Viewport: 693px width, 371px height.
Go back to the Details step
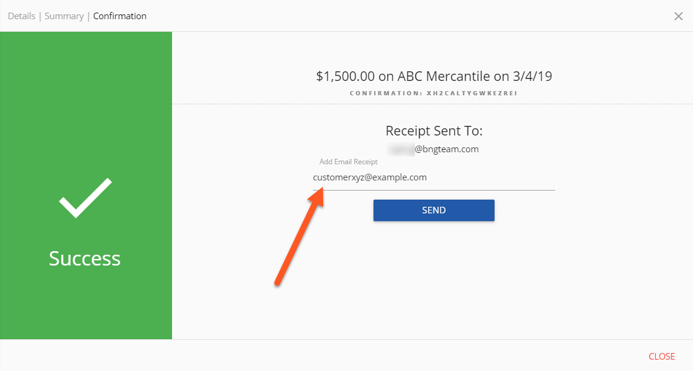(x=22, y=16)
